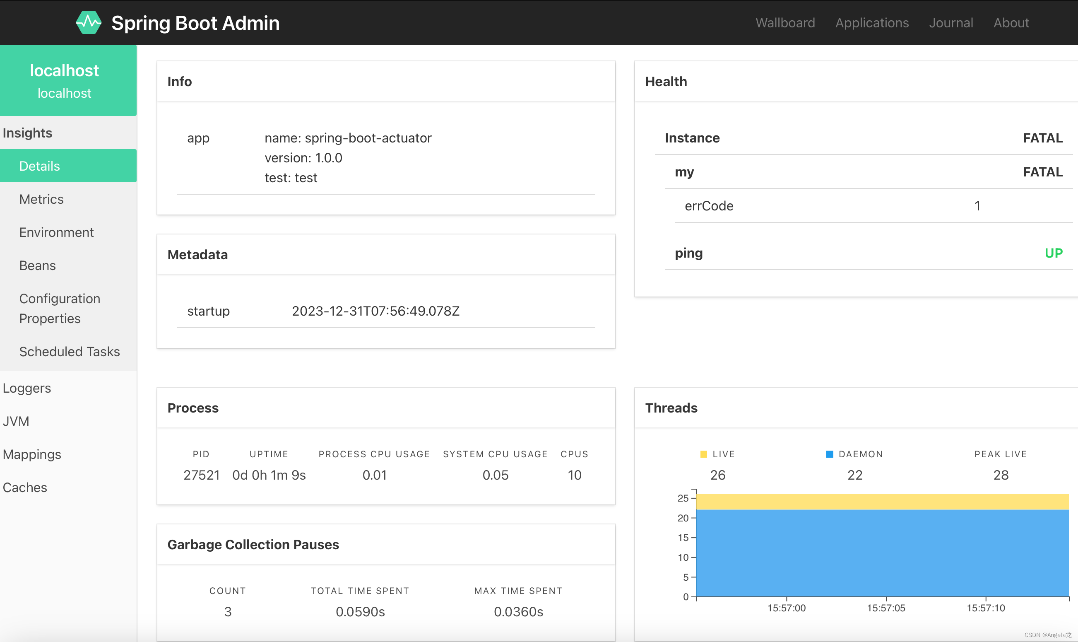View the About page
Image resolution: width=1078 pixels, height=642 pixels.
click(1011, 22)
